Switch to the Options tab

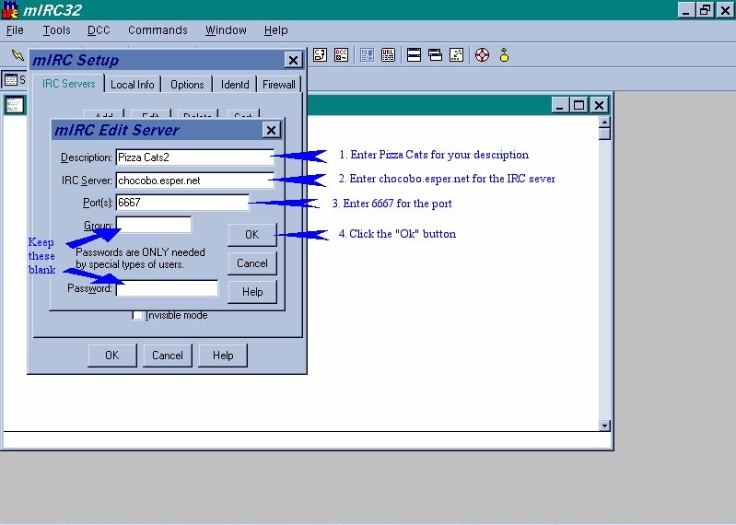pos(187,85)
